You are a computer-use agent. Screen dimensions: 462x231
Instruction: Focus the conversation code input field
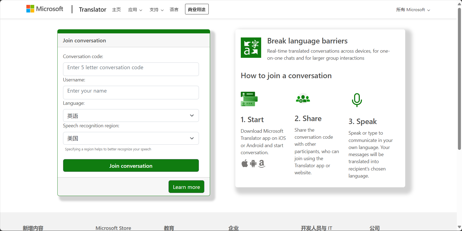(131, 69)
